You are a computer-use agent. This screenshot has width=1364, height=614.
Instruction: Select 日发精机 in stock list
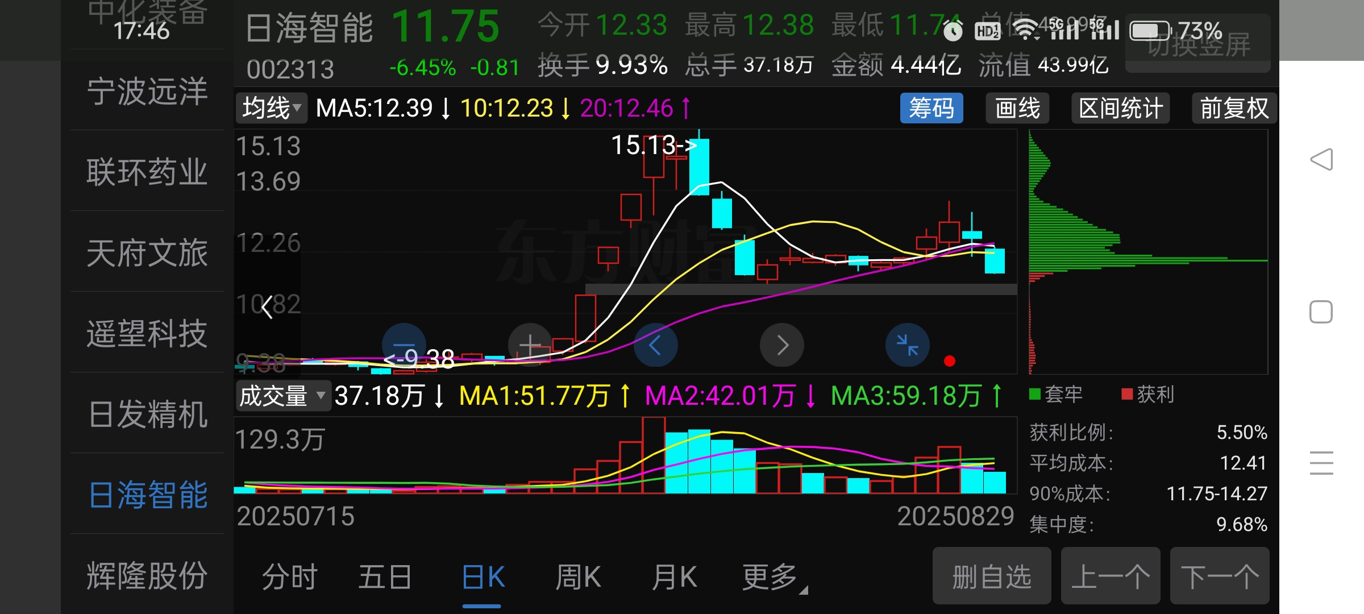click(x=147, y=414)
